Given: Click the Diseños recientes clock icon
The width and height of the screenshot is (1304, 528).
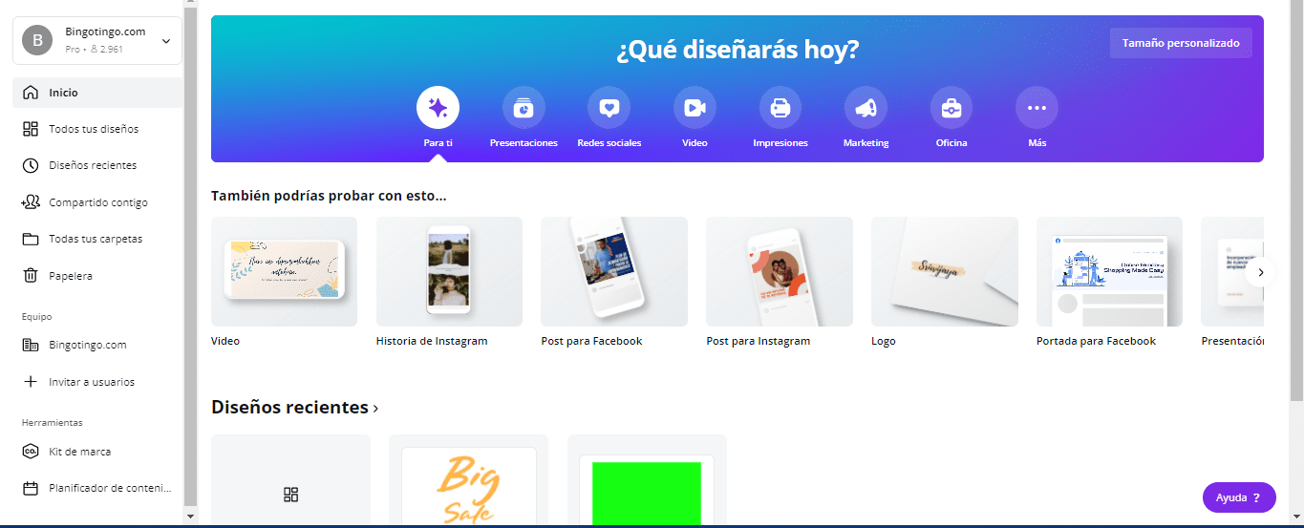Looking at the screenshot, I should coord(31,165).
